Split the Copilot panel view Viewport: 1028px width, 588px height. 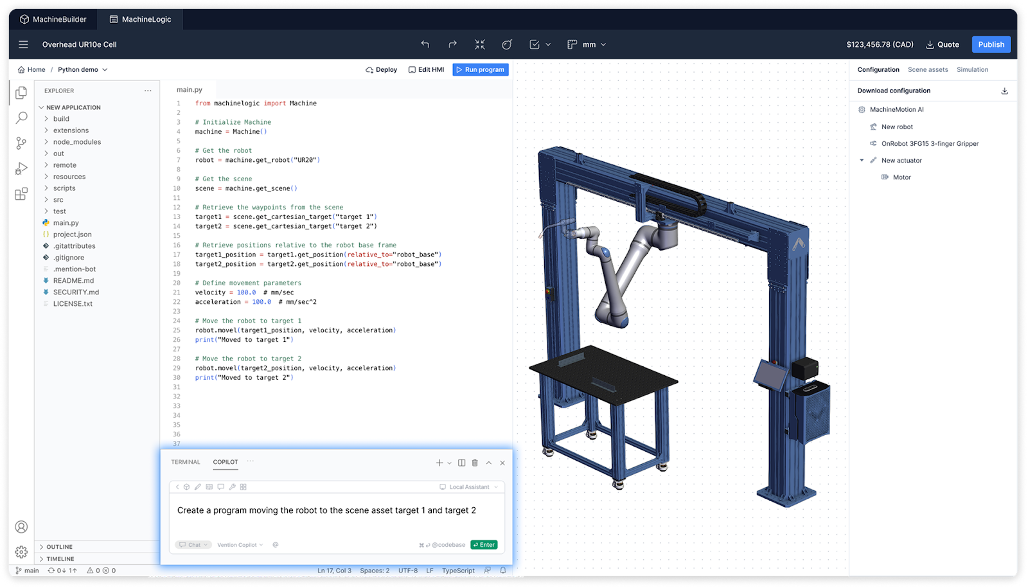[x=461, y=463]
